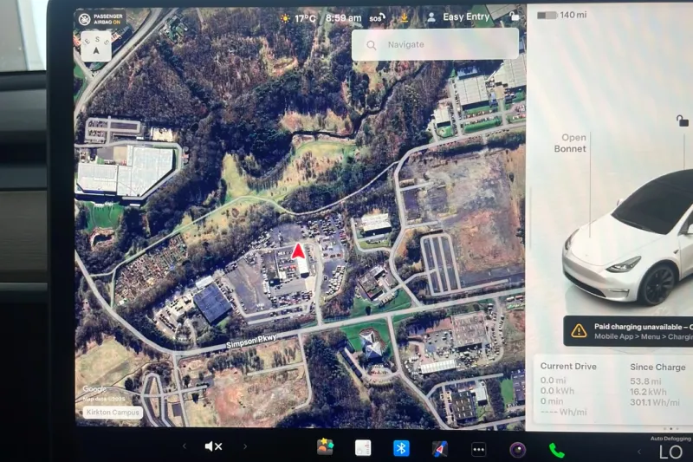Tap the compass orientation button
This screenshot has width=693, height=462.
point(96,46)
